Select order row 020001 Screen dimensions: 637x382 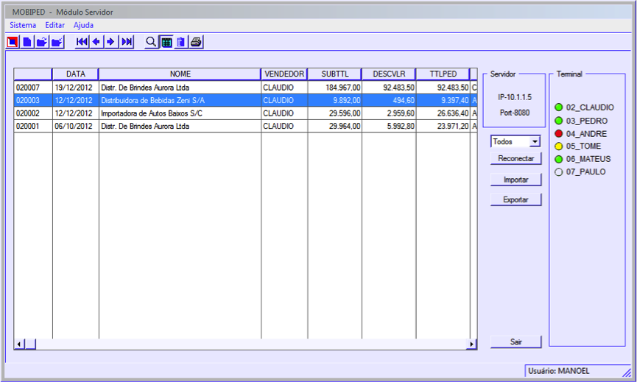click(245, 127)
